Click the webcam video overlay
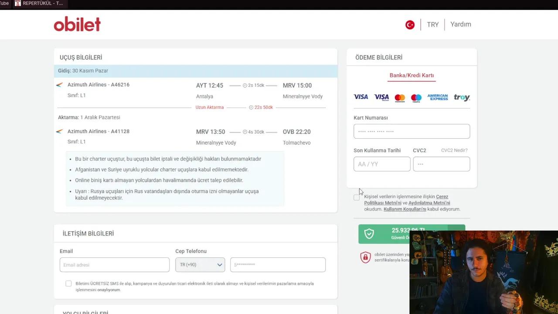The height and width of the screenshot is (314, 558). click(483, 272)
